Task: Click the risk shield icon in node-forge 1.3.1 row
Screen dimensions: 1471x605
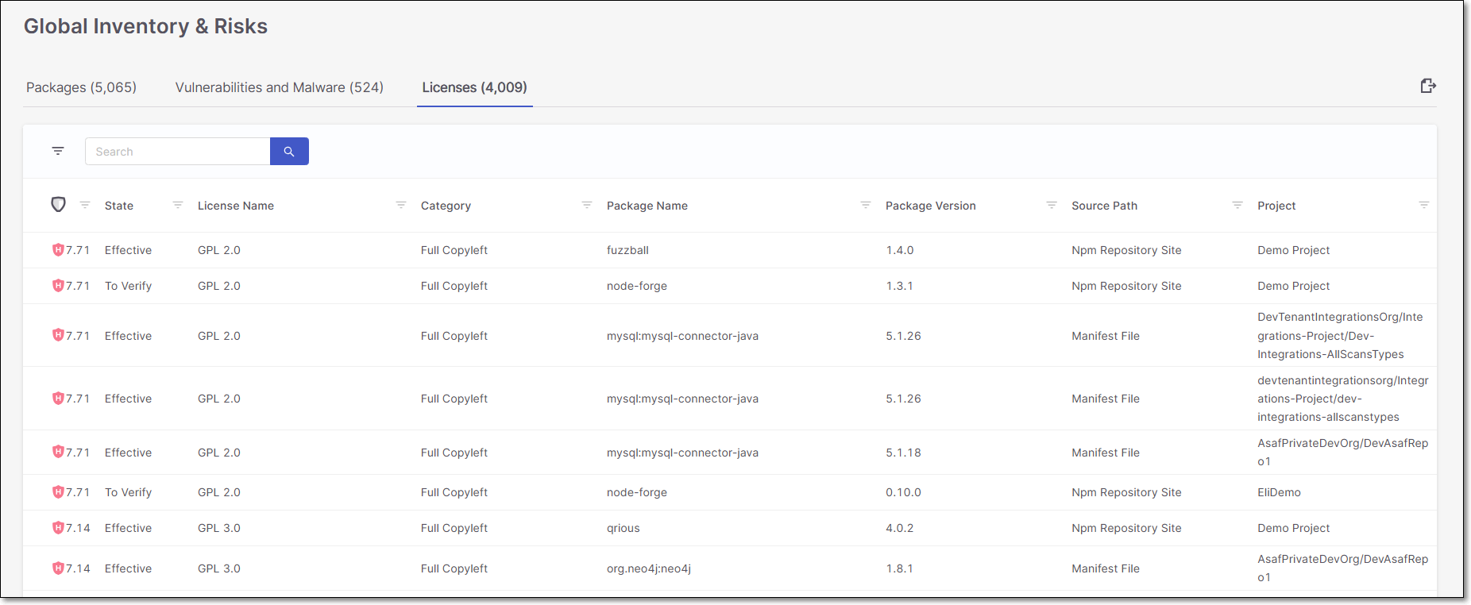Action: pyautogui.click(x=58, y=286)
